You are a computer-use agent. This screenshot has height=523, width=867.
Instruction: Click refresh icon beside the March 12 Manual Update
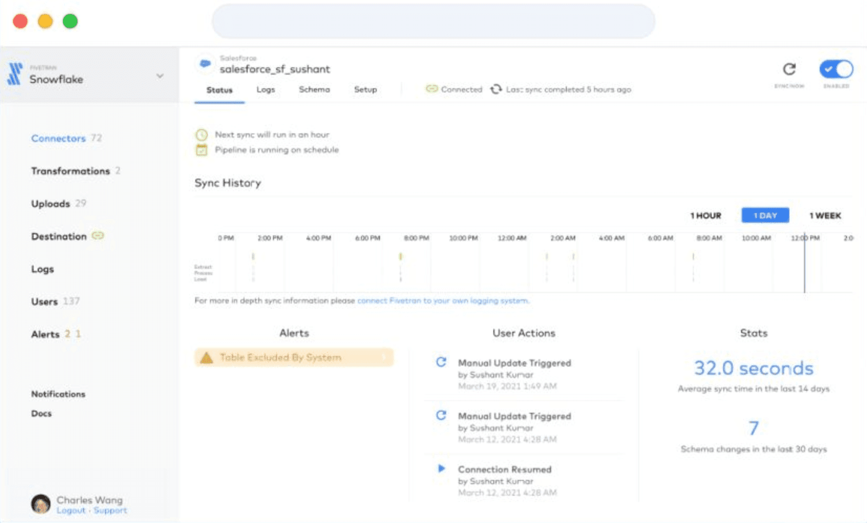(x=441, y=415)
